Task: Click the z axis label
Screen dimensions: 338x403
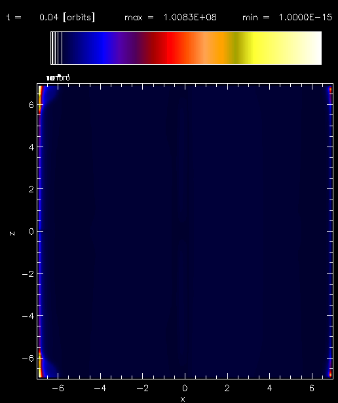Action: click(12, 233)
